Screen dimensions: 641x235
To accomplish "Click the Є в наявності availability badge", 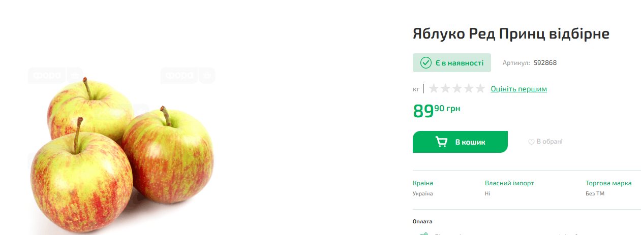I will pos(452,63).
